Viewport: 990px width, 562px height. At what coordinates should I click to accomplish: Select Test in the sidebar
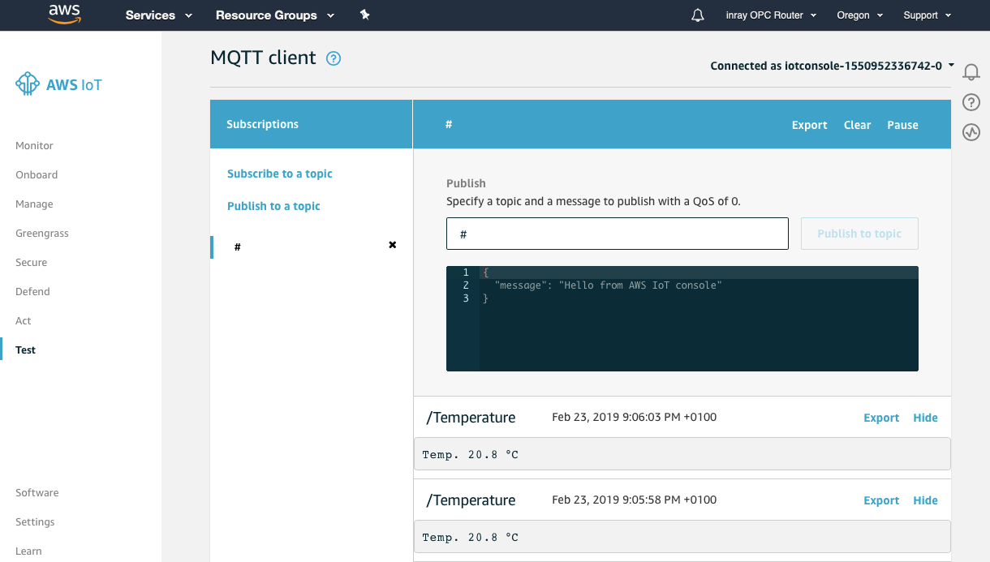(x=25, y=350)
